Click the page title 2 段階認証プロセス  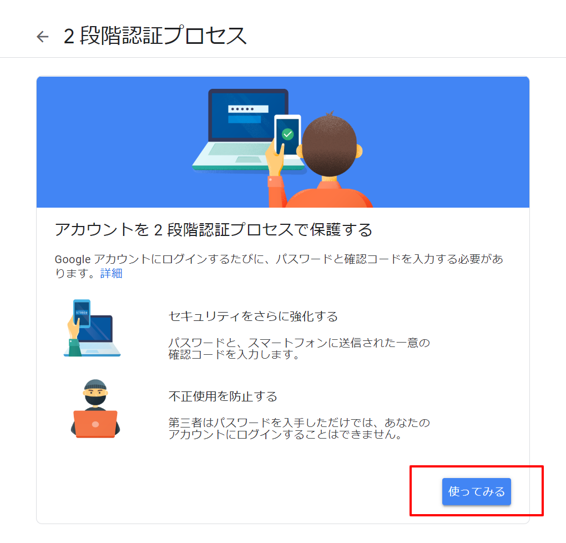click(x=155, y=36)
